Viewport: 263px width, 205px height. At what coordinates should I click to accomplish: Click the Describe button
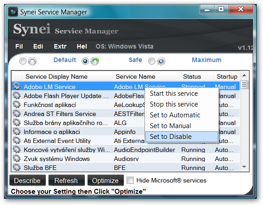click(x=27, y=181)
